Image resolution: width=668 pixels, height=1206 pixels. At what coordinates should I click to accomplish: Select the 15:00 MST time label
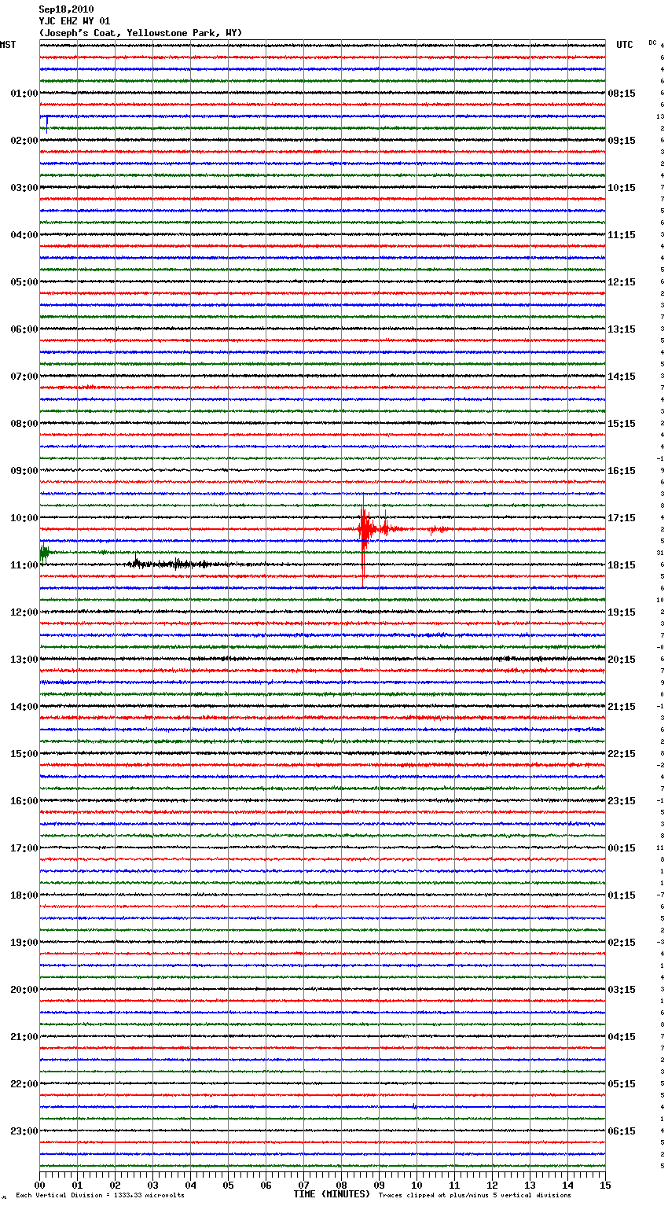[x=24, y=754]
